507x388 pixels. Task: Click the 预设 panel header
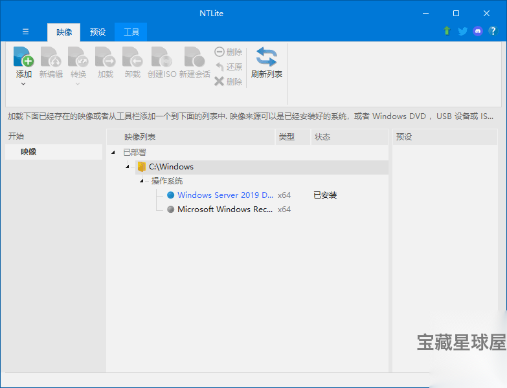pyautogui.click(x=445, y=137)
